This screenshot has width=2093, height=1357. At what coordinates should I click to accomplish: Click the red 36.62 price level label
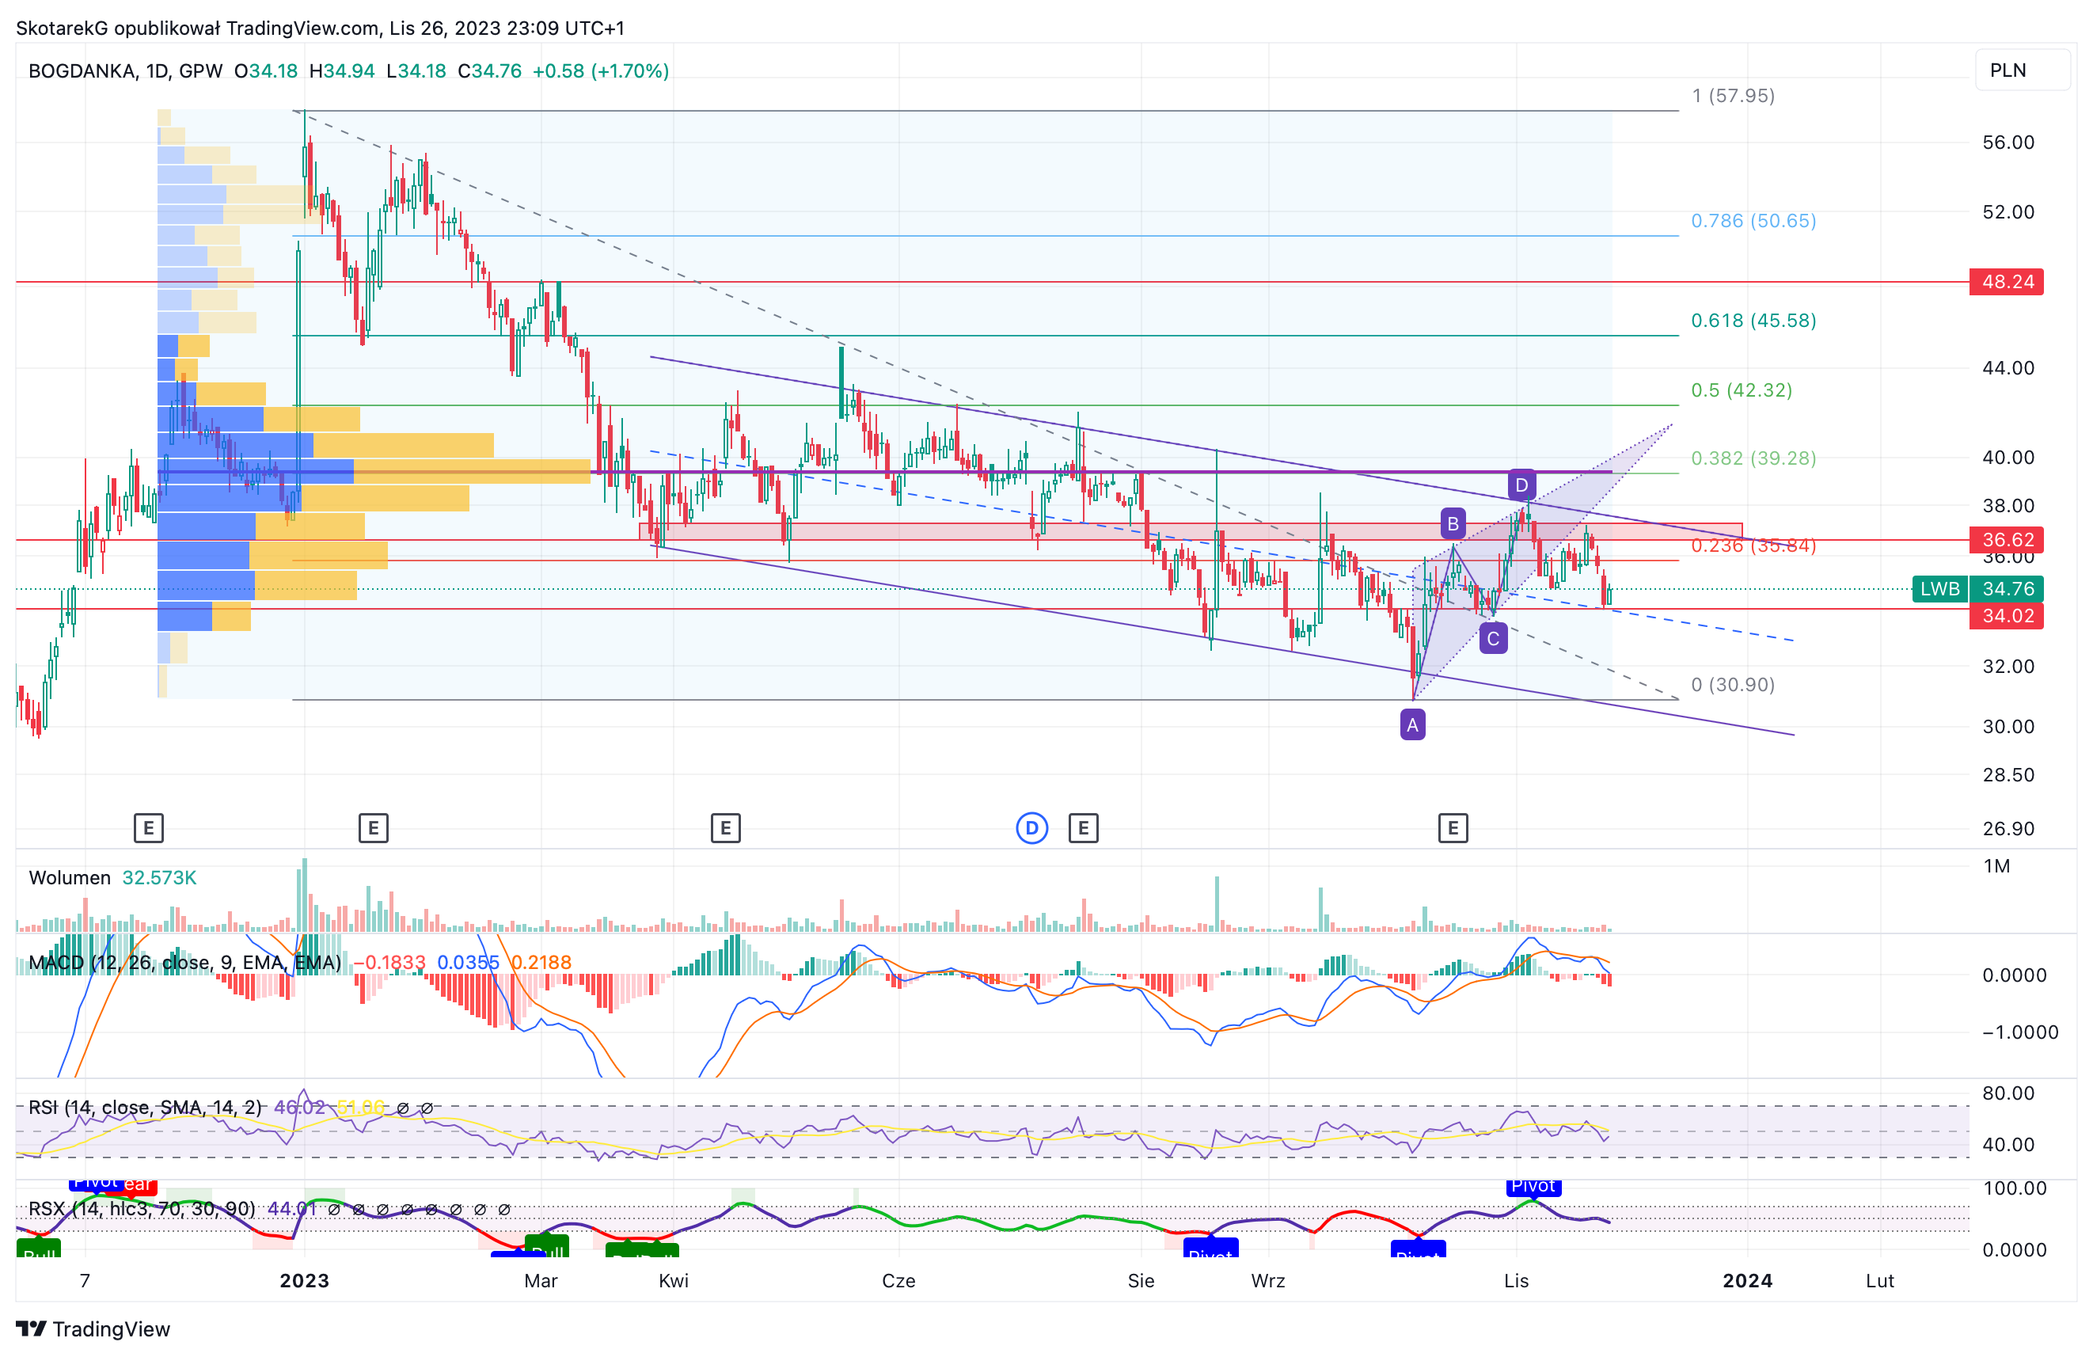tap(2007, 539)
